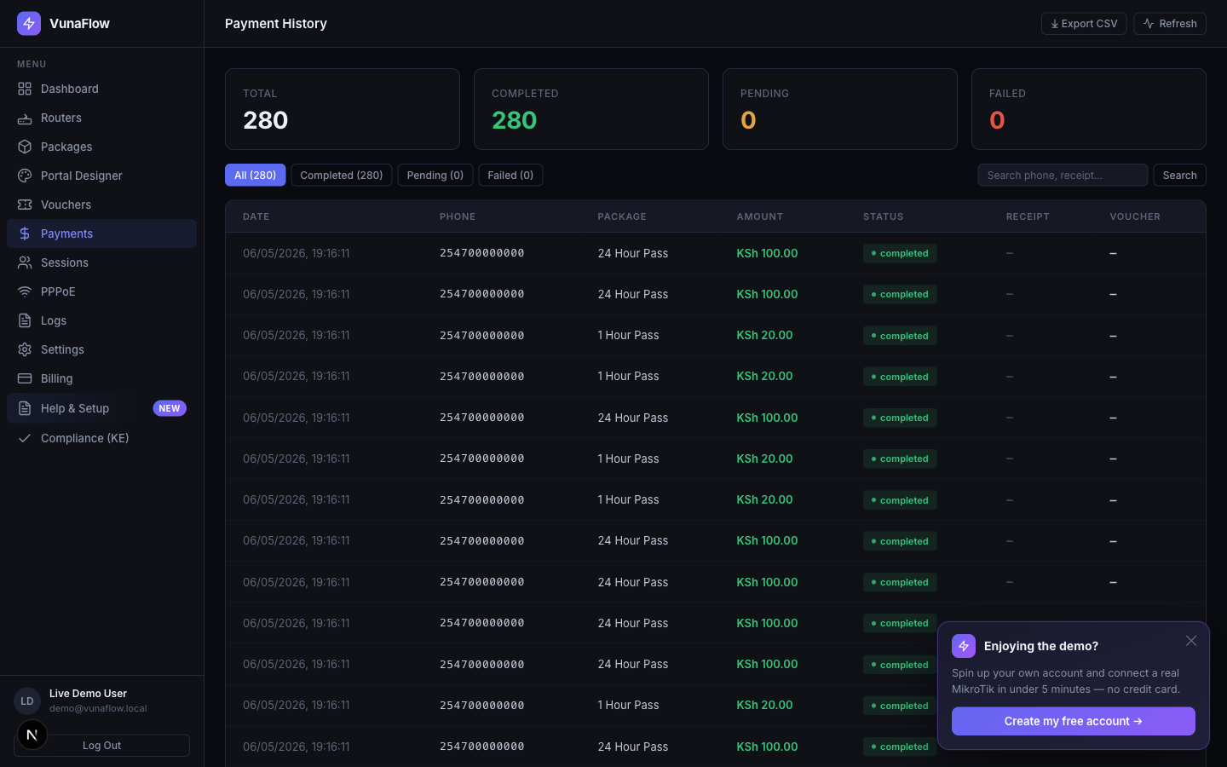Open the Dashboard menu item

(x=101, y=89)
